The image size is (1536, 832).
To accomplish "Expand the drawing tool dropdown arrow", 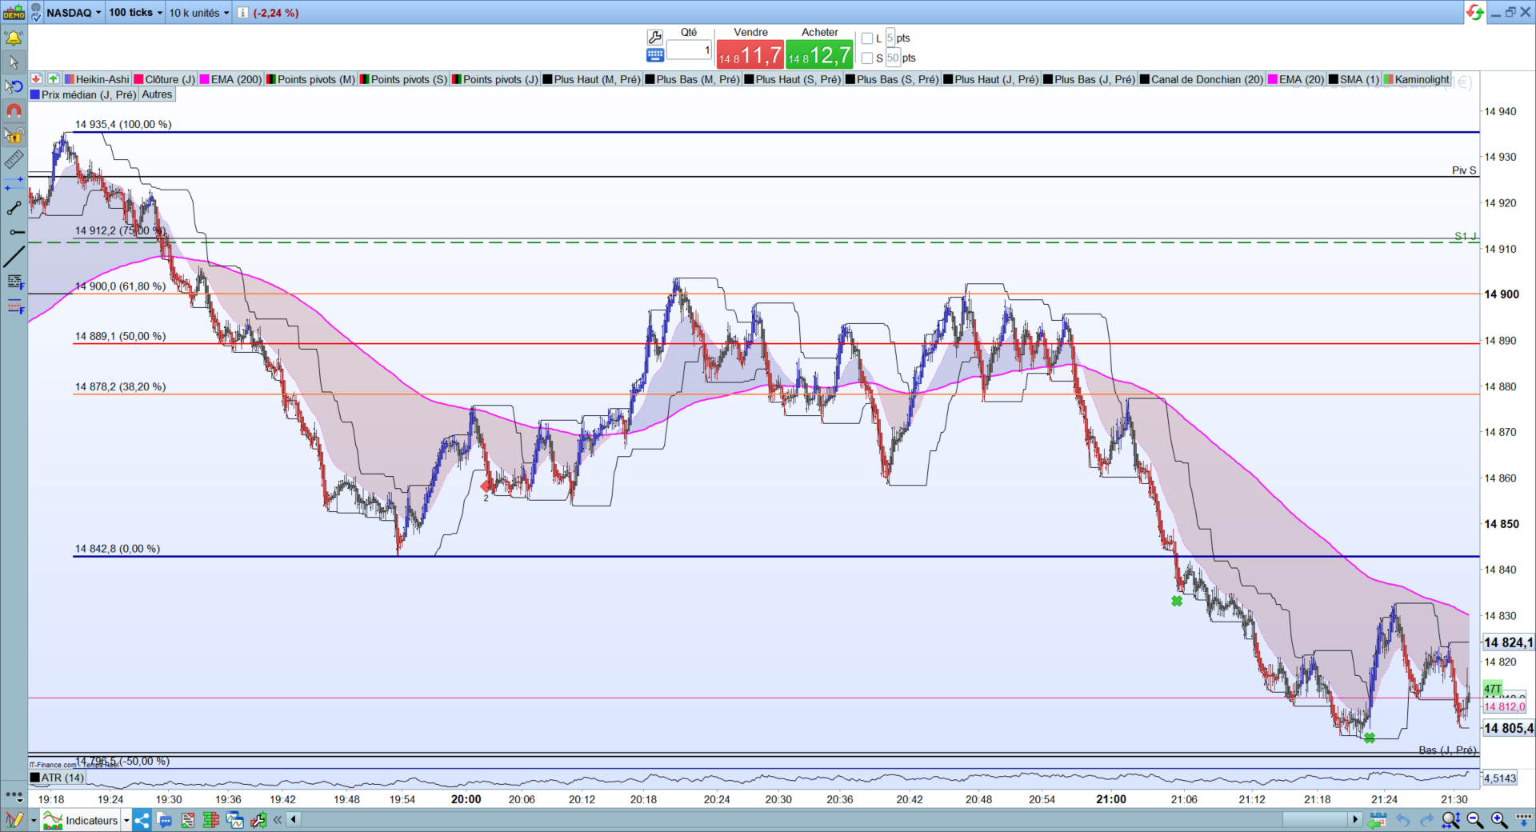I will (34, 821).
